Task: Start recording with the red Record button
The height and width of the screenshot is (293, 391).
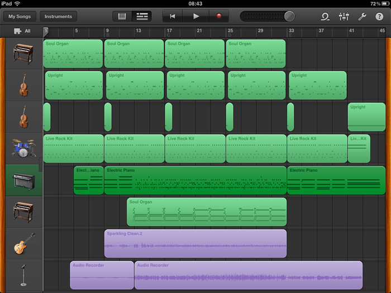Action: coord(219,16)
